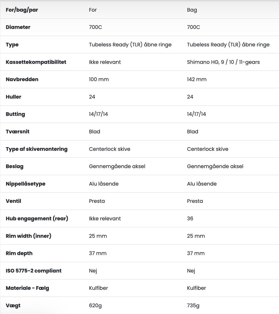Click the 'Kassettekompatibilitet' row label
This screenshot has height=314, width=279.
tap(36, 62)
